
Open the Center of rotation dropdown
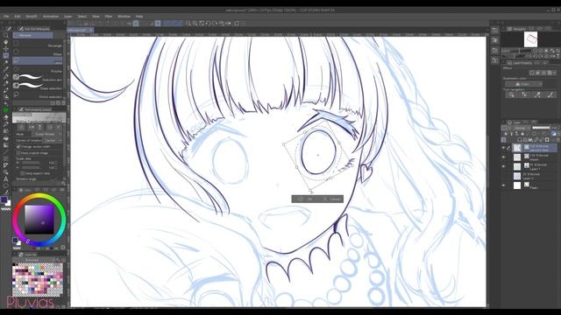click(53, 140)
